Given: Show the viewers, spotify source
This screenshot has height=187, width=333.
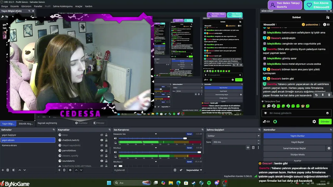Looking at the screenshot, I should pyautogui.click(x=102, y=156).
